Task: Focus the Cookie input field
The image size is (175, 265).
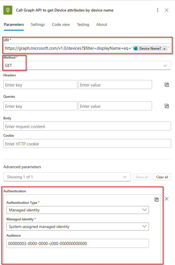Action: 87,144
